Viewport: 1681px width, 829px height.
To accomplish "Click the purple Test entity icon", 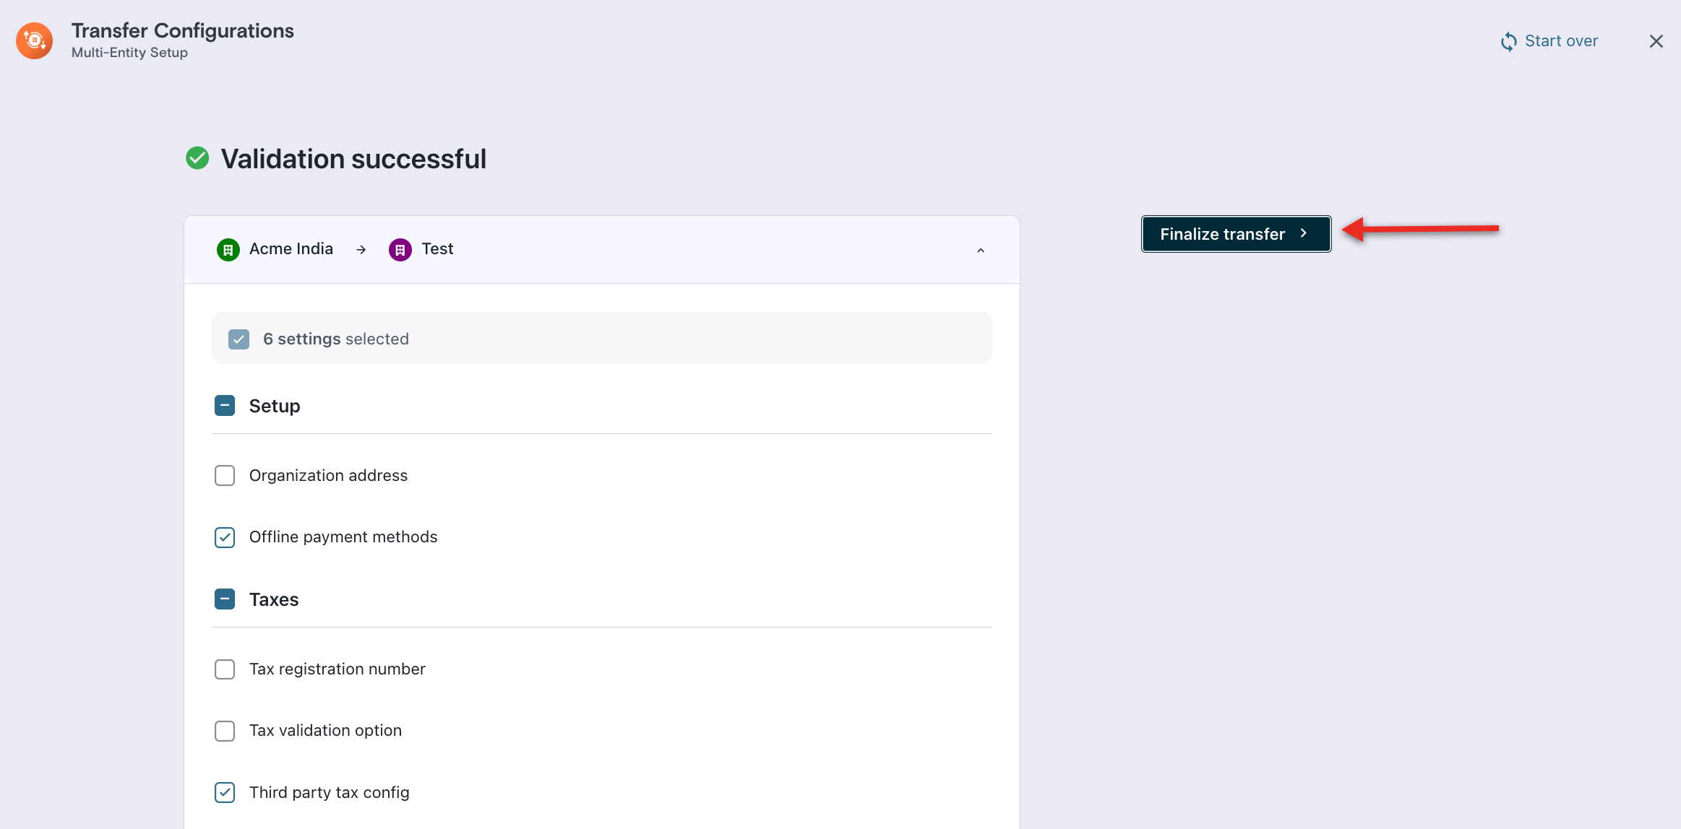I will 400,250.
